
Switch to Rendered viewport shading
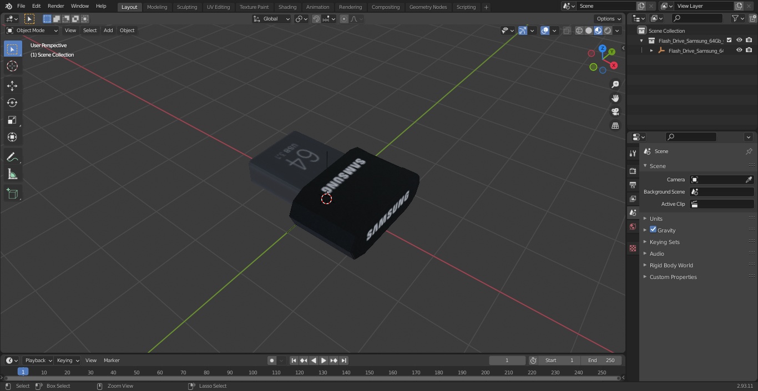[x=608, y=31]
